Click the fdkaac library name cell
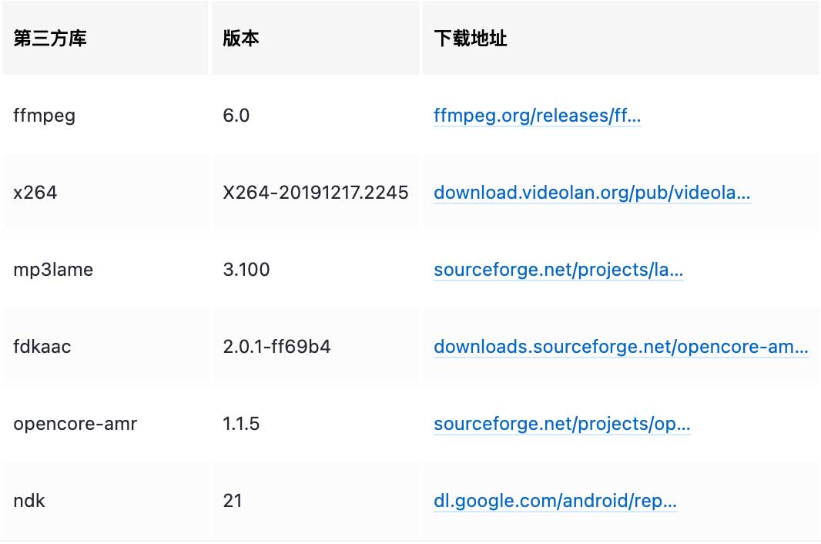This screenshot has width=821, height=544. 42,348
